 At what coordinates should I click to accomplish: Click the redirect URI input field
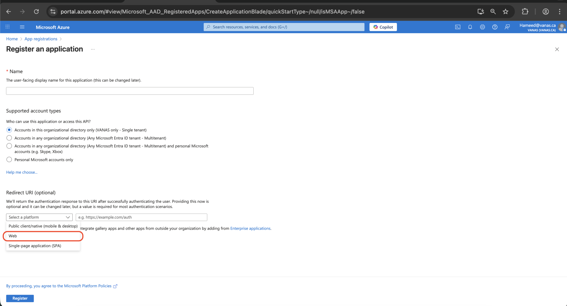141,217
